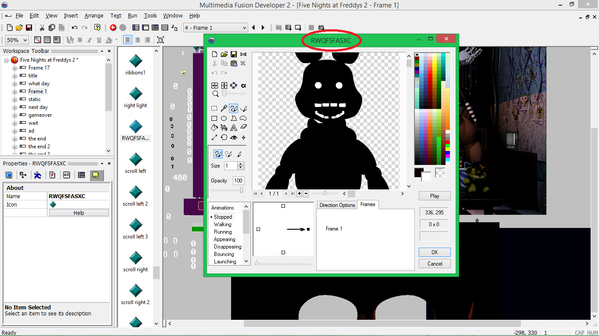
Task: Select the rectangular Selection tool
Action: tap(214, 108)
